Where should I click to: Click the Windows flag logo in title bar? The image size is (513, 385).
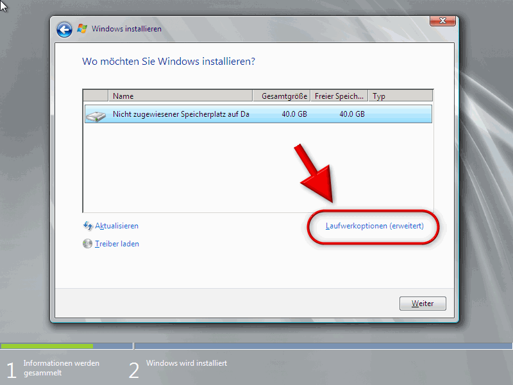[x=82, y=29]
